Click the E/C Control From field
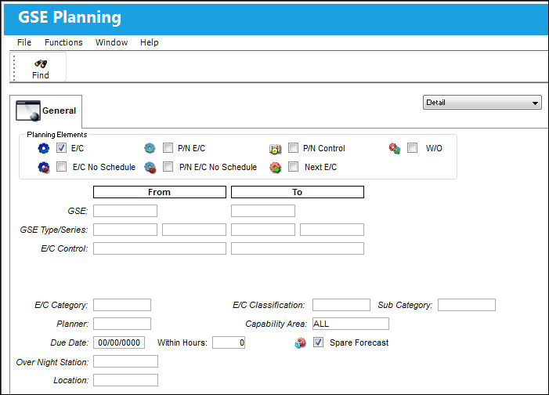The height and width of the screenshot is (395, 549). tap(159, 248)
